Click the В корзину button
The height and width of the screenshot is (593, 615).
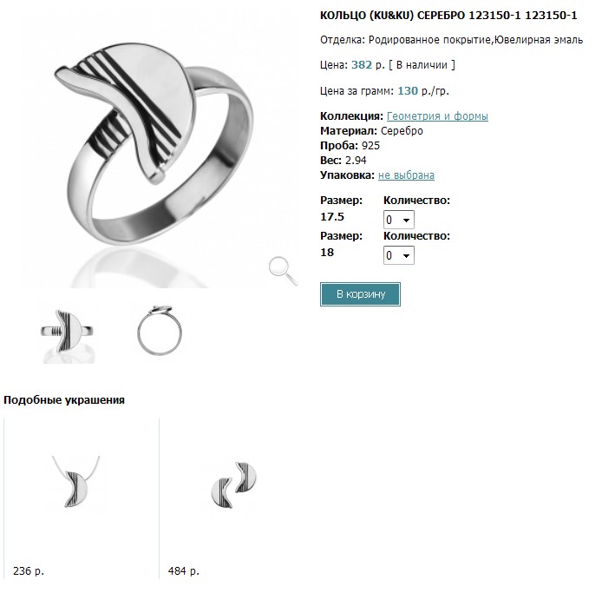[360, 294]
